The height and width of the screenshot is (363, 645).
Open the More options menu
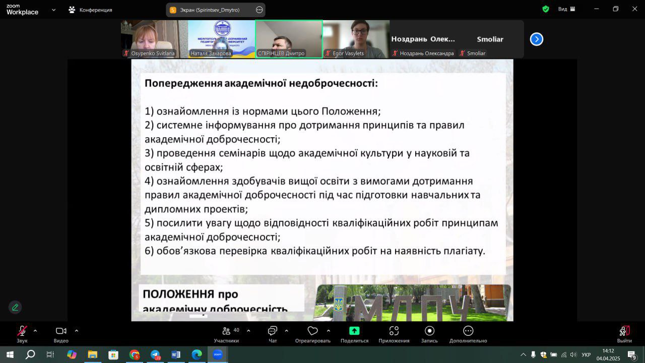[468, 334]
